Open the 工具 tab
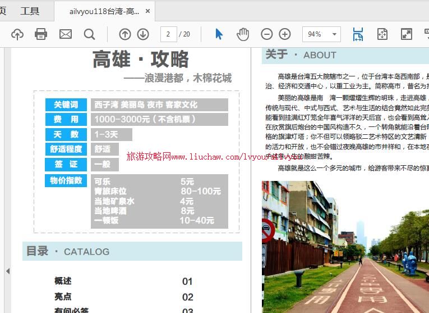The height and width of the screenshot is (313, 429). (x=30, y=11)
